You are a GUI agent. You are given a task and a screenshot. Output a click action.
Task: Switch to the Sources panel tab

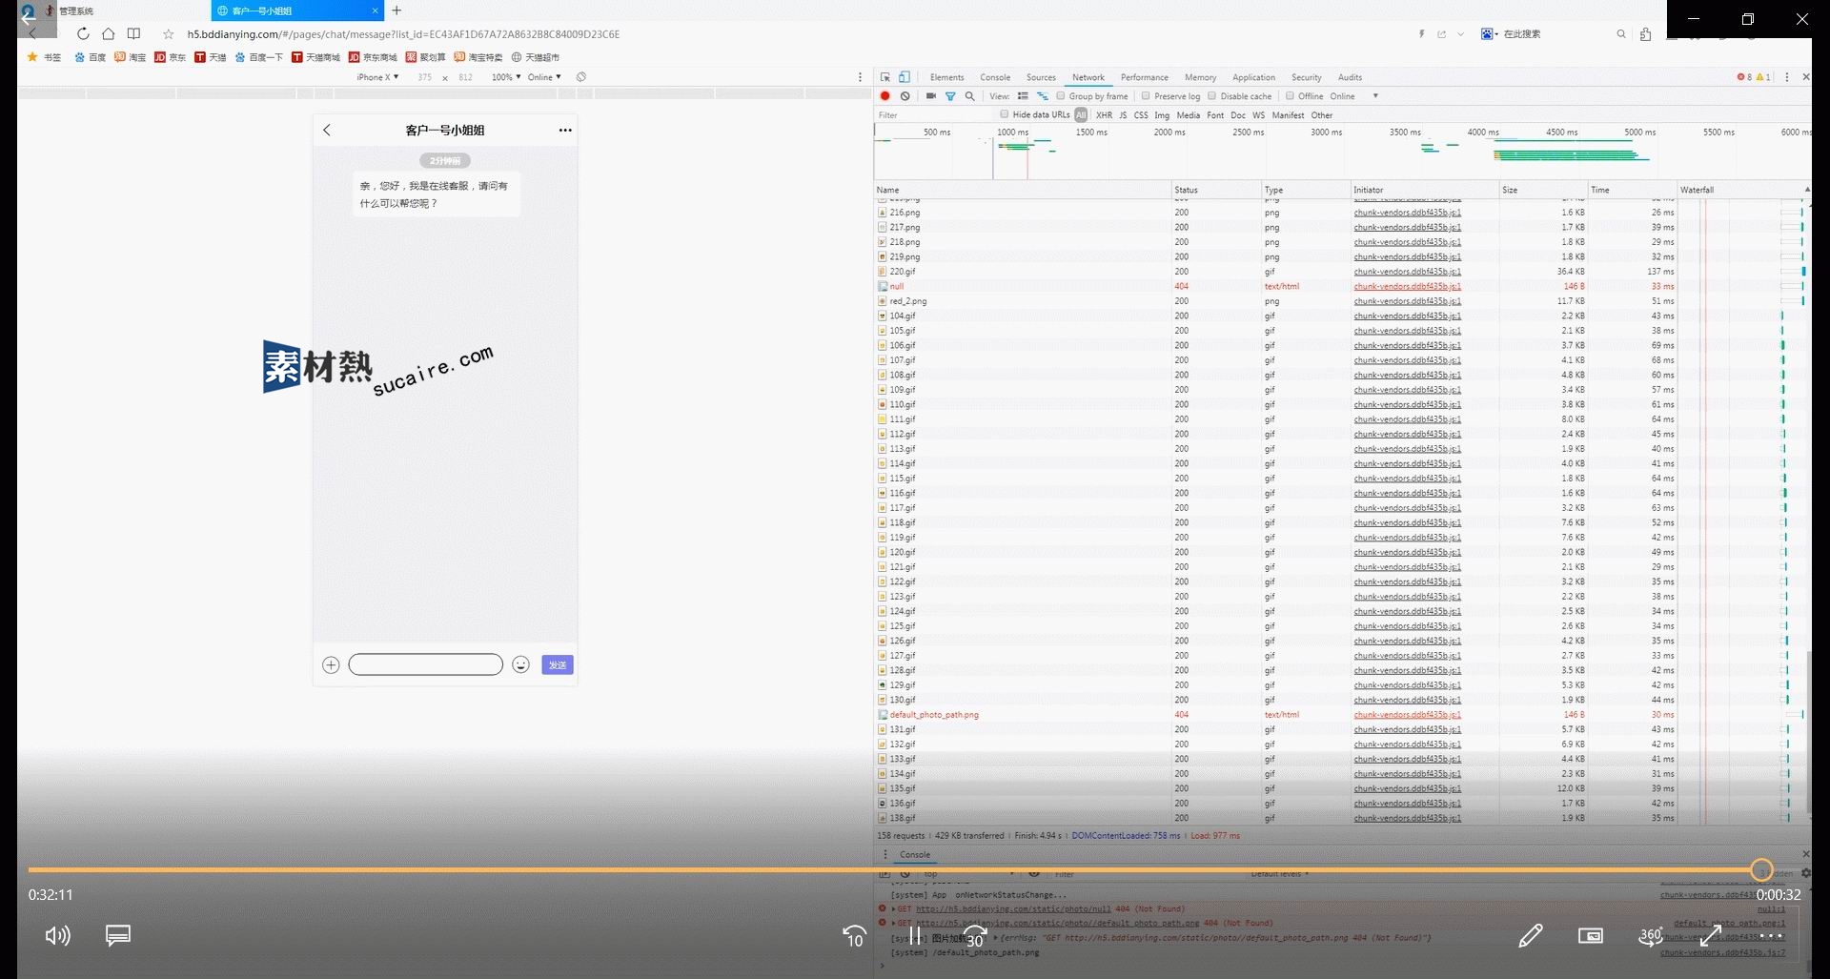click(x=1041, y=77)
